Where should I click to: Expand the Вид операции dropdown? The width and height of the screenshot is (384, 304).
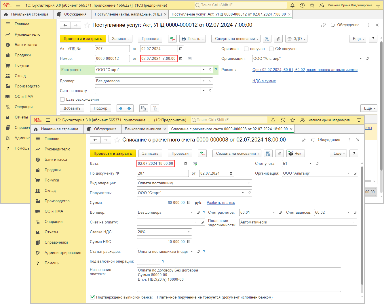point(249,183)
